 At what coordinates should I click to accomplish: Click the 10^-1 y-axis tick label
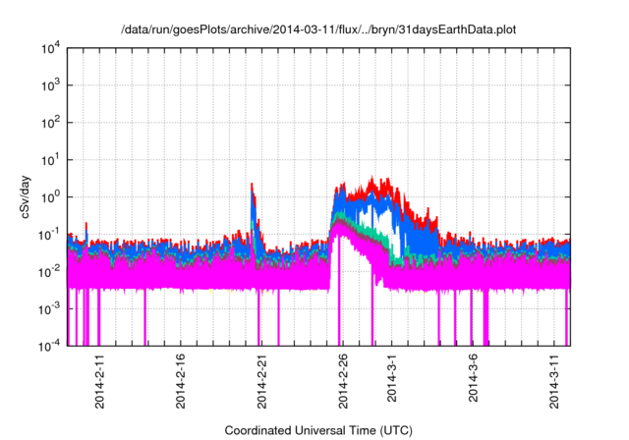[x=49, y=235]
